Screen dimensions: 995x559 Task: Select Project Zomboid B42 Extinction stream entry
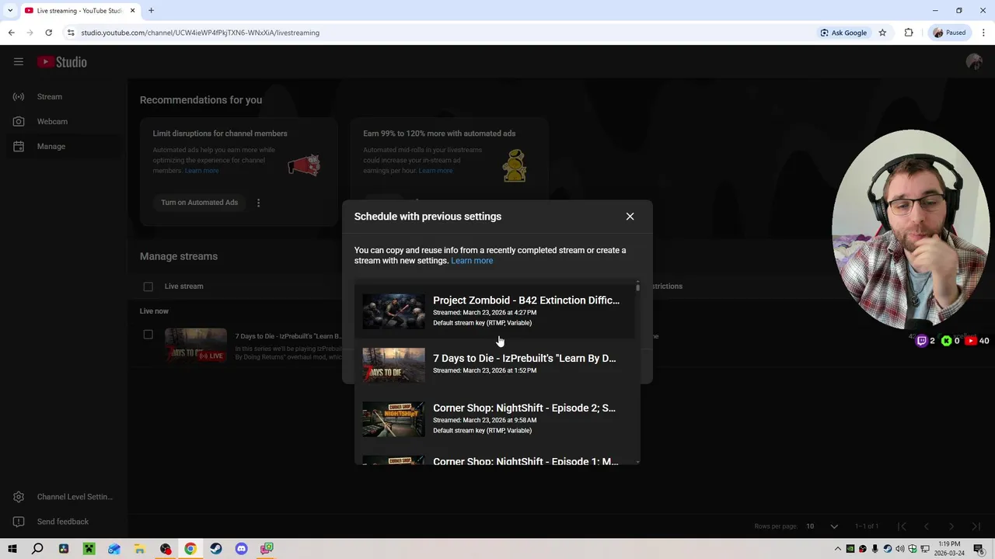coord(494,311)
